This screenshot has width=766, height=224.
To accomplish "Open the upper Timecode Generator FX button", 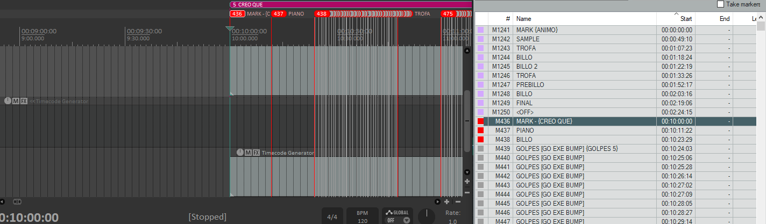I will coord(24,101).
